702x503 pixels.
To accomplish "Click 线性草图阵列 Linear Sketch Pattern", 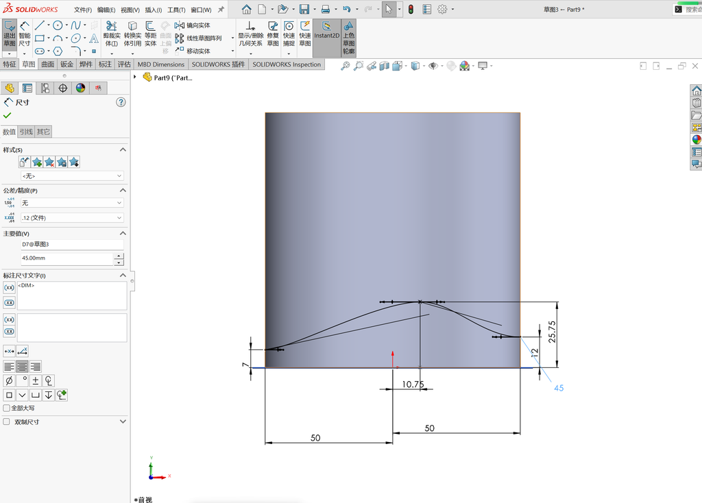I will tap(198, 38).
